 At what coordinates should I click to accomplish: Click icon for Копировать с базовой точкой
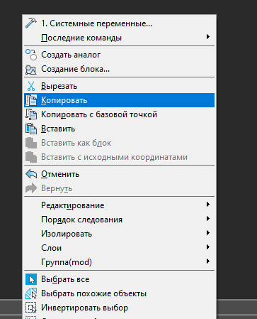pos(31,114)
